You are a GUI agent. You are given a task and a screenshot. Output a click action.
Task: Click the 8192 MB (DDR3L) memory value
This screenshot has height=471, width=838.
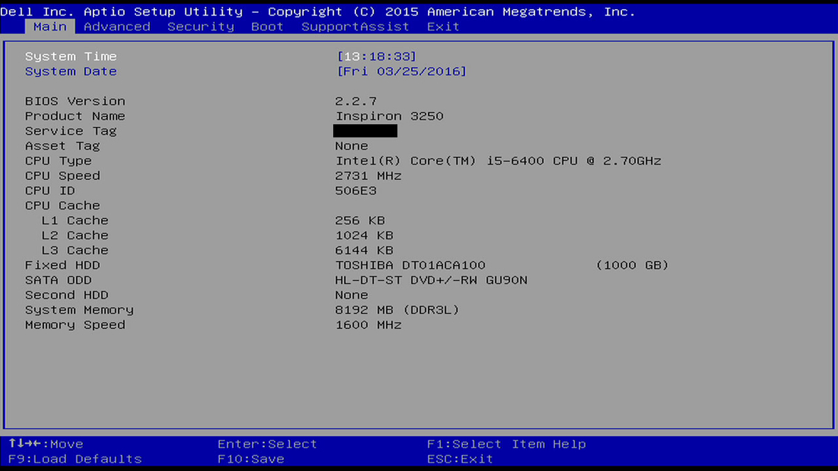tap(398, 310)
